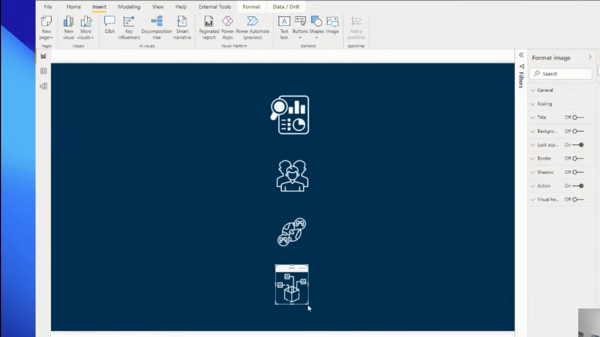The image size is (600, 337).
Task: Select the Insert ribbon tab
Action: [x=99, y=7]
